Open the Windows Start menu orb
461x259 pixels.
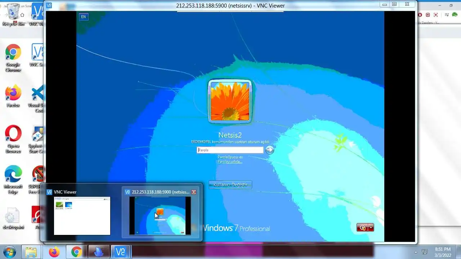(x=9, y=252)
